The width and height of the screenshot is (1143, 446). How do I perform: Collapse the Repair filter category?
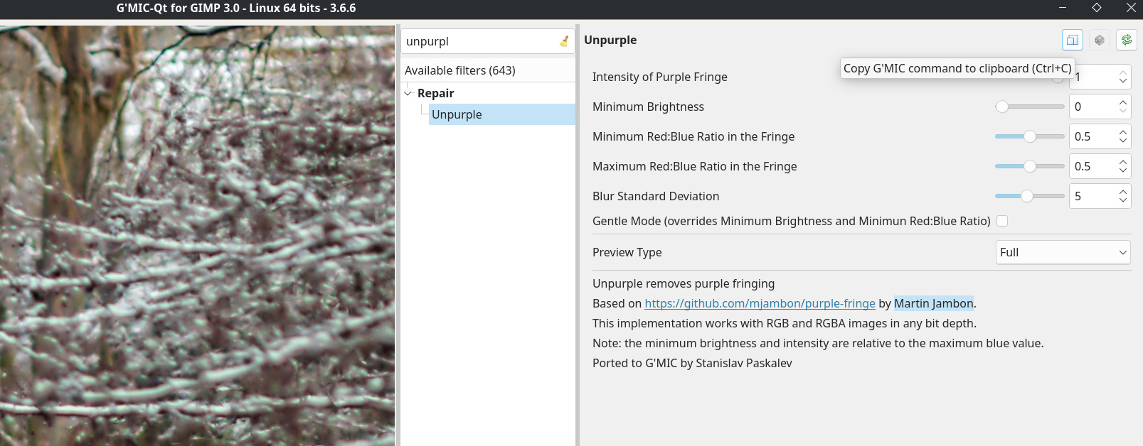(x=408, y=93)
